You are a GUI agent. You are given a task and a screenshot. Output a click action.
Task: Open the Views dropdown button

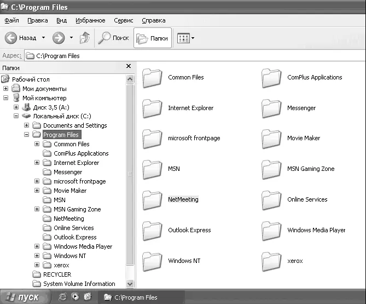click(185, 38)
